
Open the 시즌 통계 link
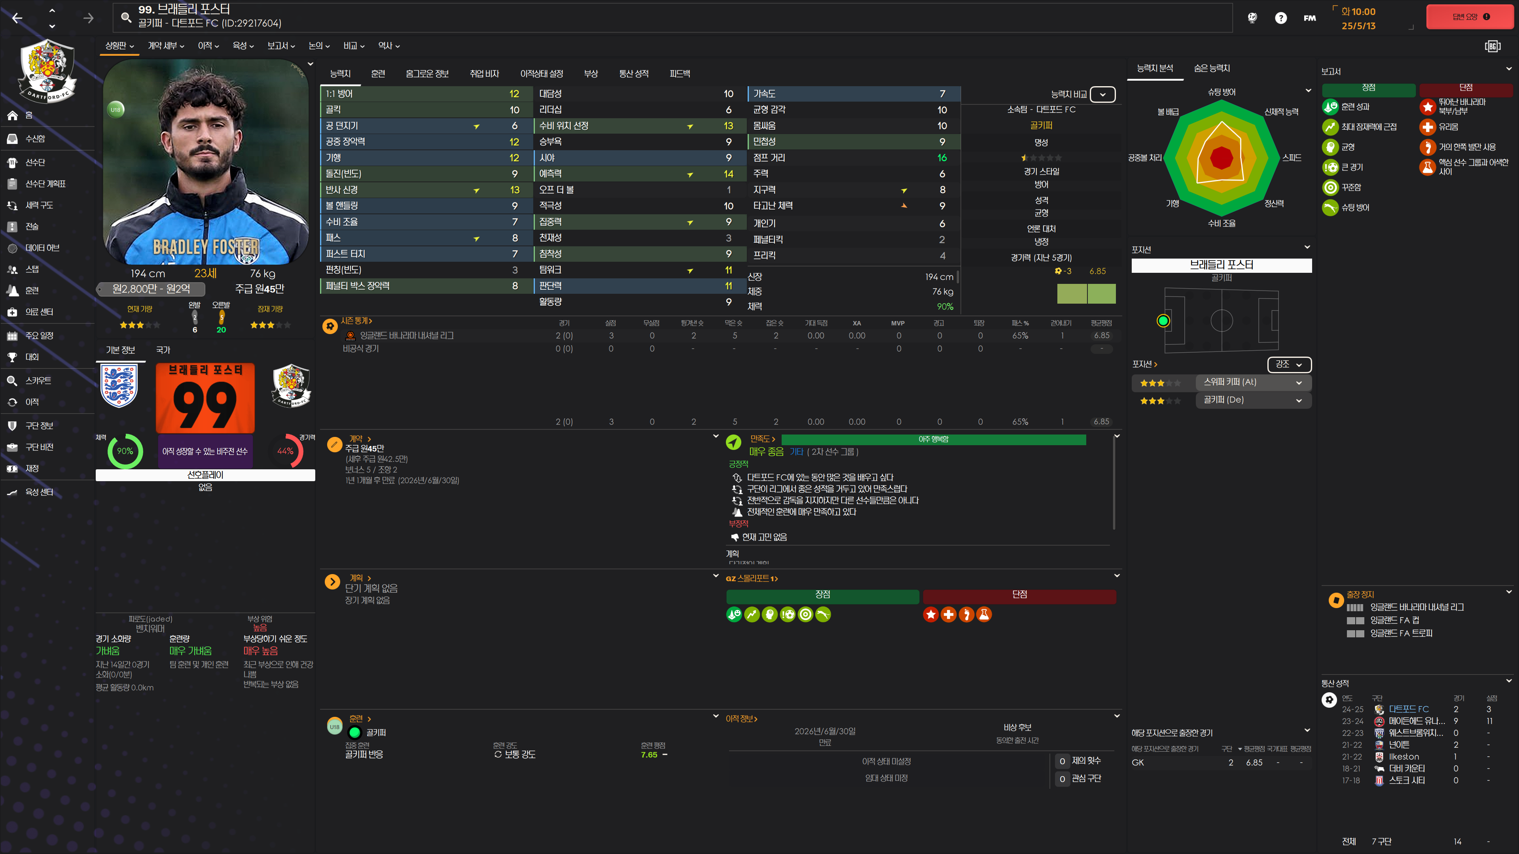pyautogui.click(x=356, y=321)
